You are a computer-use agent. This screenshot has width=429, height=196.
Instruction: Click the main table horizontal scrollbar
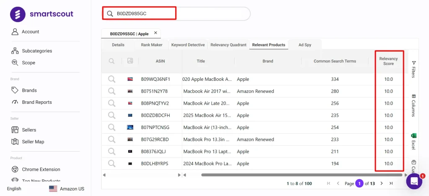point(302,175)
